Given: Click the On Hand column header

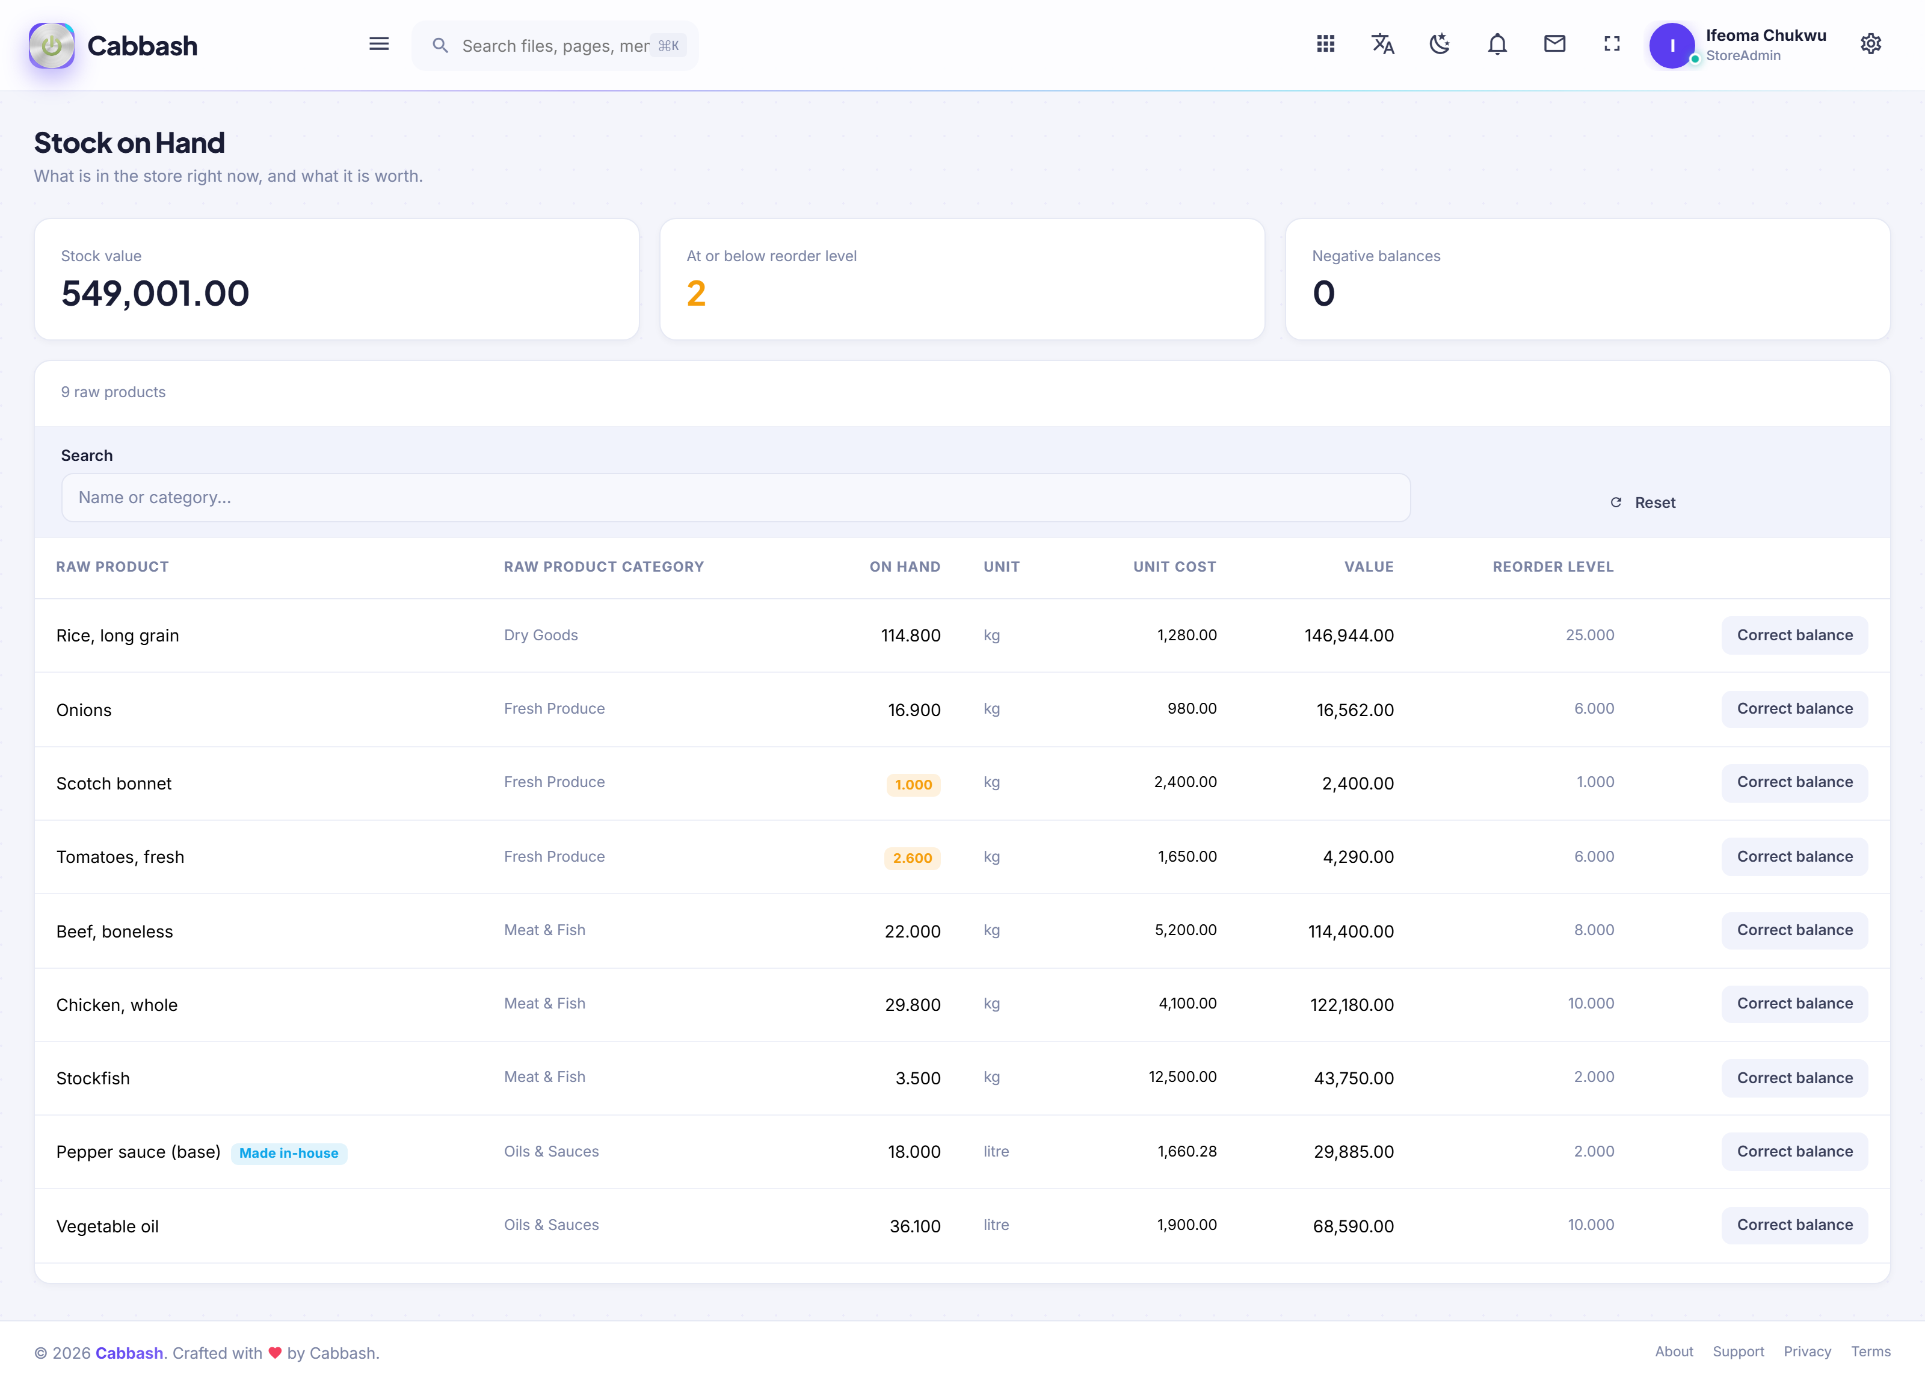Looking at the screenshot, I should [x=904, y=566].
